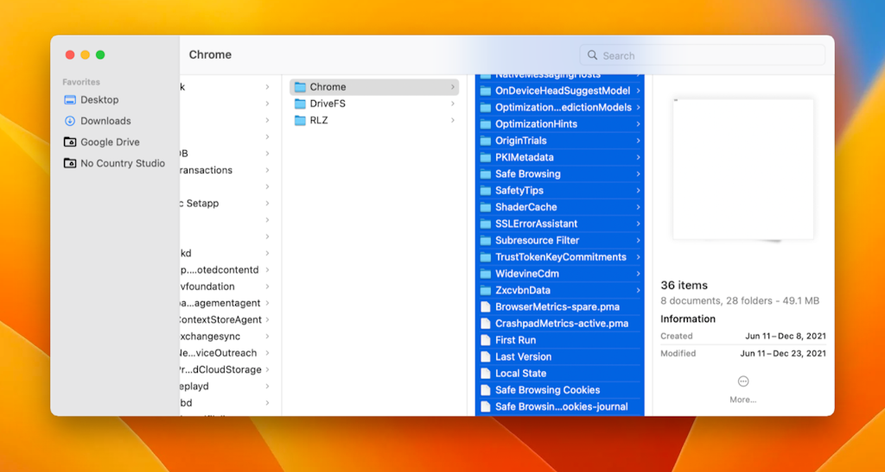Click the OptimizationHints folder icon
885x472 pixels.
(486, 124)
